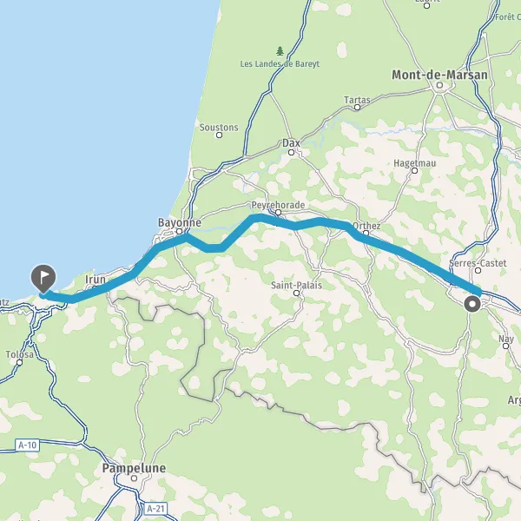Image resolution: width=521 pixels, height=521 pixels.
Task: Select the A-21 road shield
Action: tap(155, 508)
